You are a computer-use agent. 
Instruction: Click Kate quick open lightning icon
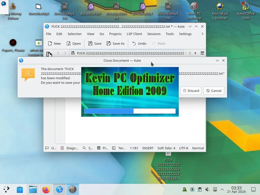click(195, 53)
